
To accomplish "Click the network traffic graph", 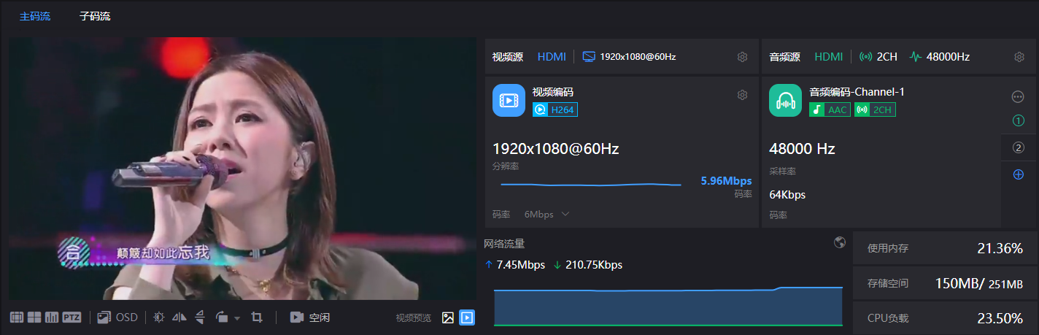I will (668, 306).
